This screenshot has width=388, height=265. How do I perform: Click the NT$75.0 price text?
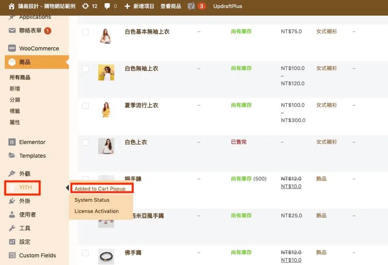click(x=291, y=31)
